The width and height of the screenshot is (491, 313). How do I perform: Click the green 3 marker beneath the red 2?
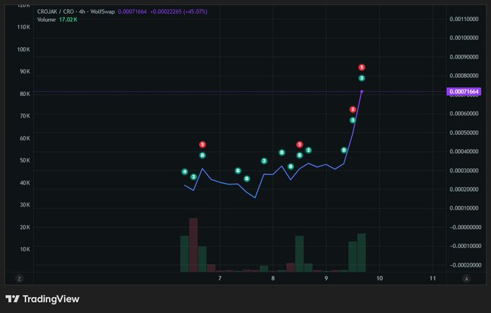pyautogui.click(x=353, y=120)
